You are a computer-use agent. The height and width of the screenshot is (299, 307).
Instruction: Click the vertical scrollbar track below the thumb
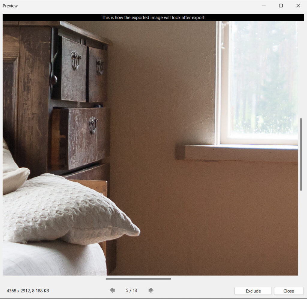301,233
